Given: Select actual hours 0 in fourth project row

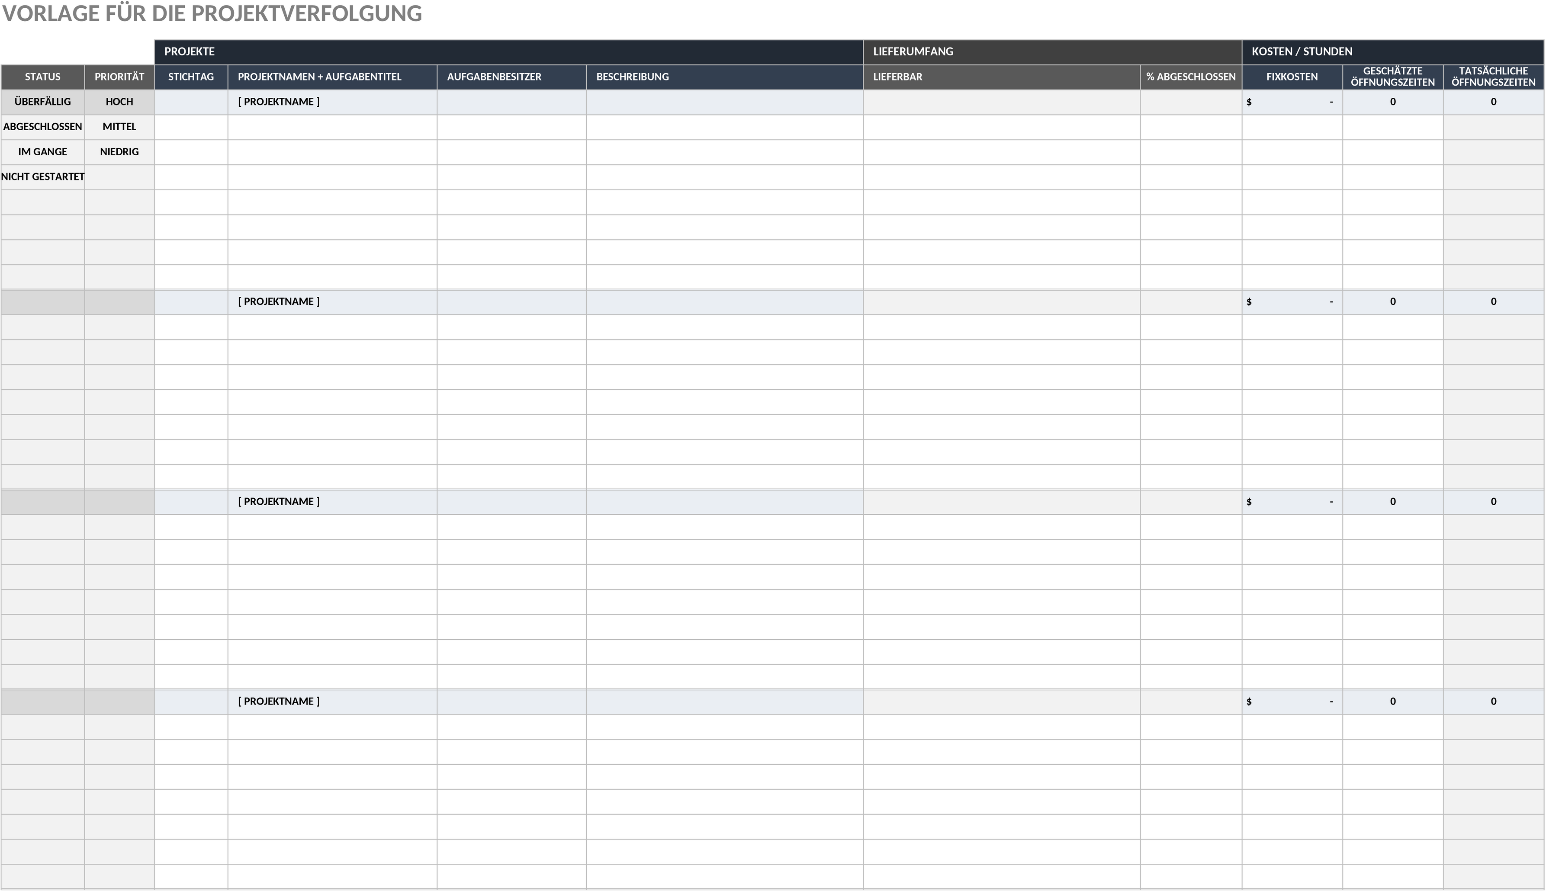Looking at the screenshot, I should (x=1493, y=702).
